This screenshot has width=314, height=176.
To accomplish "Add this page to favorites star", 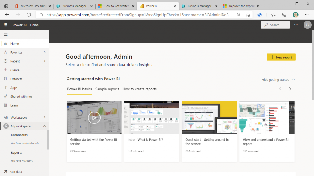I will (x=248, y=15).
